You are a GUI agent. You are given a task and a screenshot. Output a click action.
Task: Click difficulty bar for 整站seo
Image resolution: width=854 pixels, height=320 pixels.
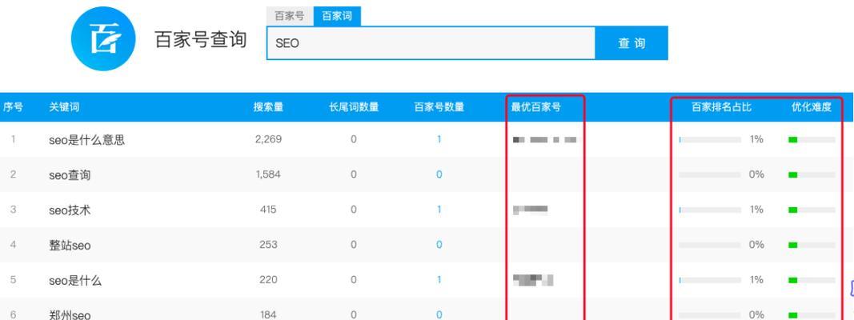click(812, 245)
